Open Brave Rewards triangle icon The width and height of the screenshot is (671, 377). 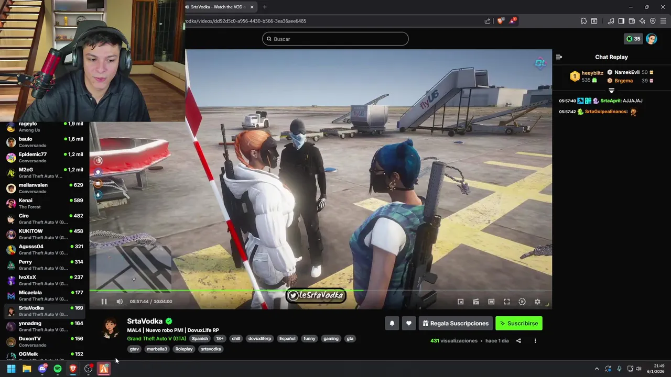click(513, 21)
